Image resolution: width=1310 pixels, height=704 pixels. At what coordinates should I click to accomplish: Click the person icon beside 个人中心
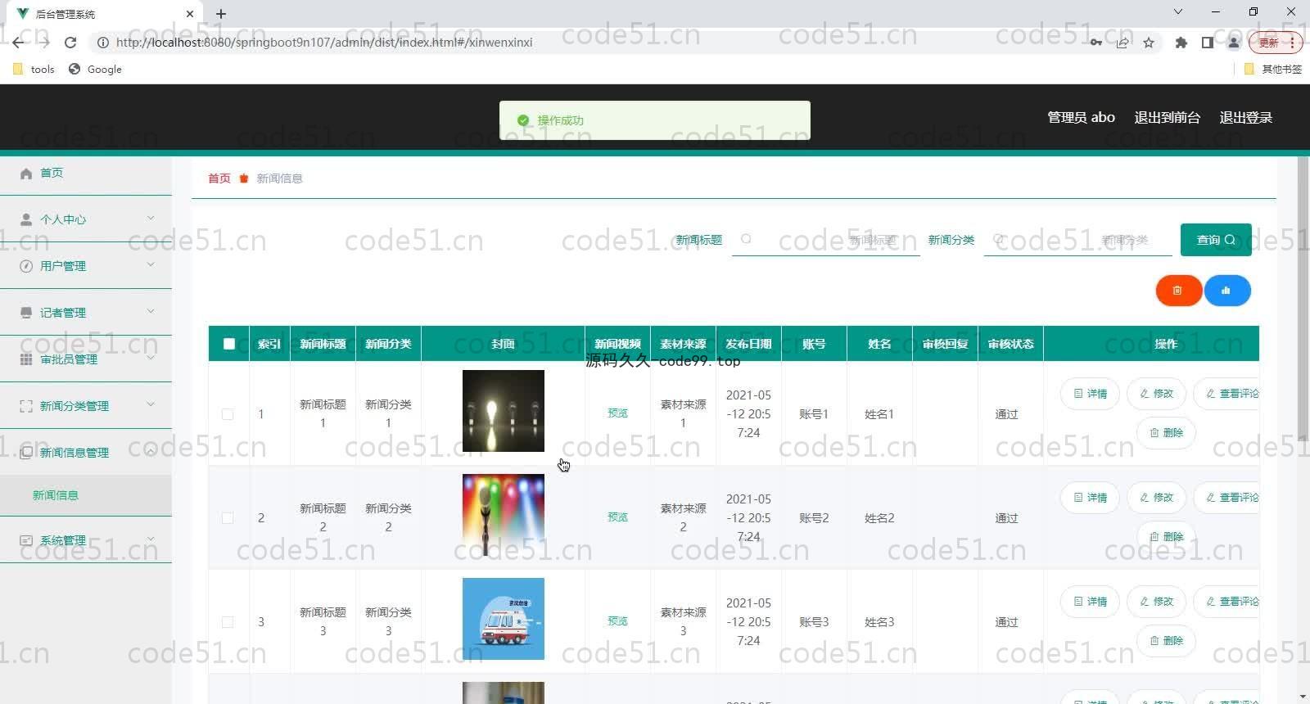click(x=26, y=219)
